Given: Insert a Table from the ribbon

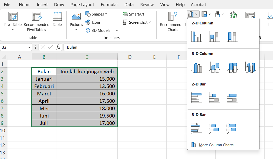Looking at the screenshot, I should 57,19.
